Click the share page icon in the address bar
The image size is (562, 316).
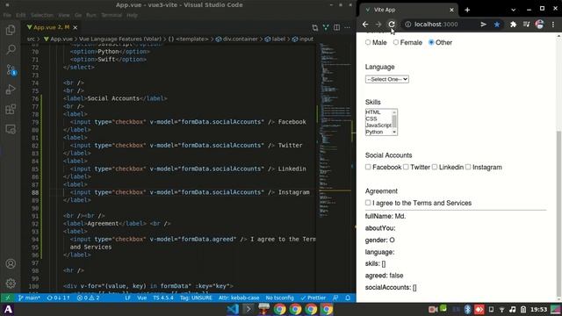483,25
